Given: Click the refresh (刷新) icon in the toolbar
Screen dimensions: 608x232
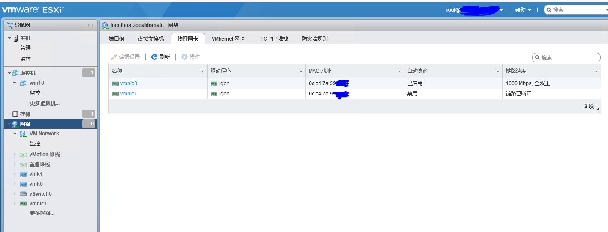Looking at the screenshot, I should 154,57.
